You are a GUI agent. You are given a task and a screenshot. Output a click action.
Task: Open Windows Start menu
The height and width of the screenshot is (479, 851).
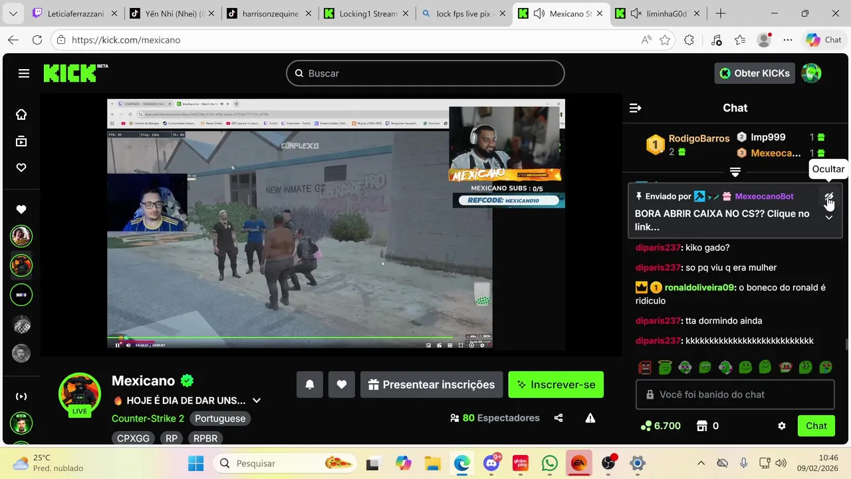pyautogui.click(x=196, y=463)
